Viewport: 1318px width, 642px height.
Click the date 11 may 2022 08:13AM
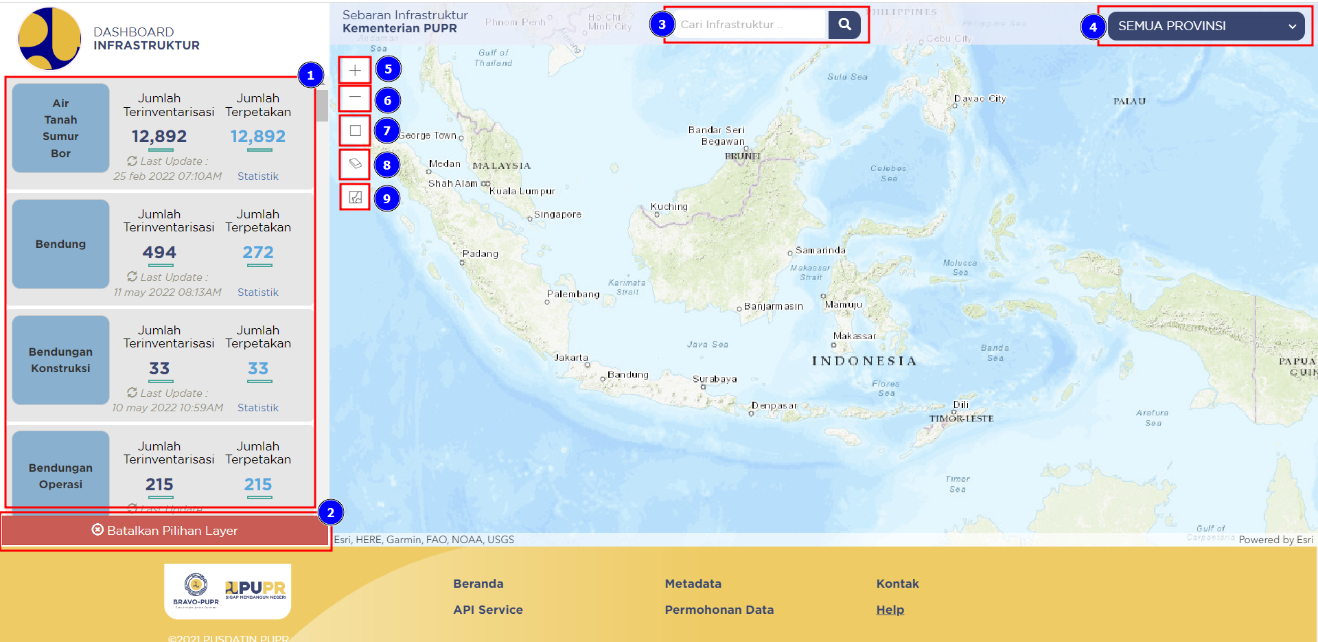pyautogui.click(x=167, y=293)
